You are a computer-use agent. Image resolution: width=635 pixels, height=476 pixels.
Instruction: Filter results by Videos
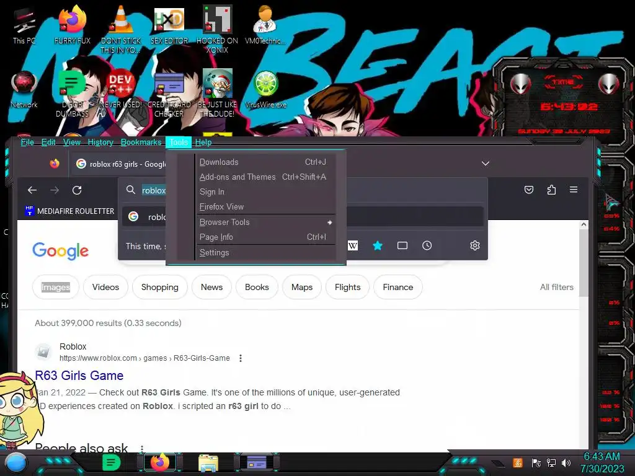tap(105, 287)
